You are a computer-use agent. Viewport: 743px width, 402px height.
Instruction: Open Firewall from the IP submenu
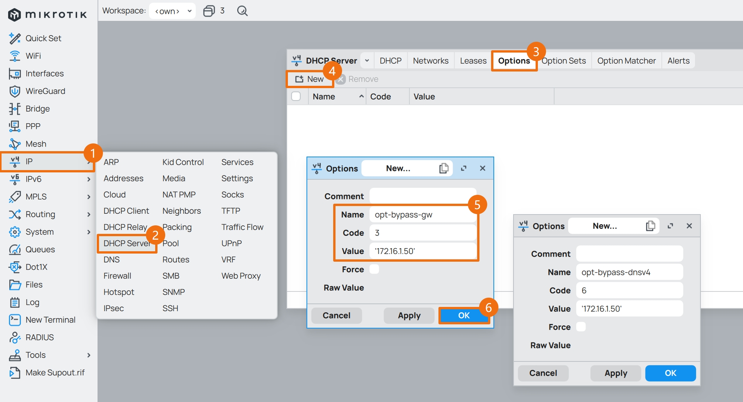(117, 276)
